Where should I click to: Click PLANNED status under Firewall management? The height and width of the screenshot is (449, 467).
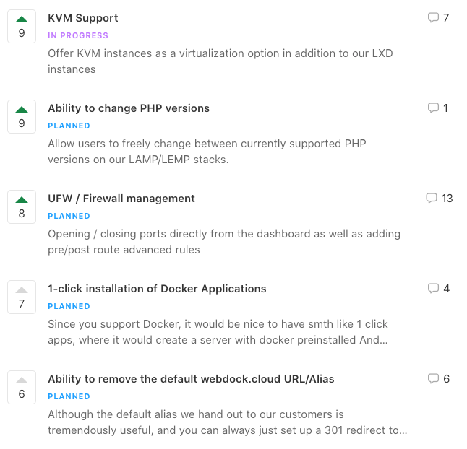(69, 216)
